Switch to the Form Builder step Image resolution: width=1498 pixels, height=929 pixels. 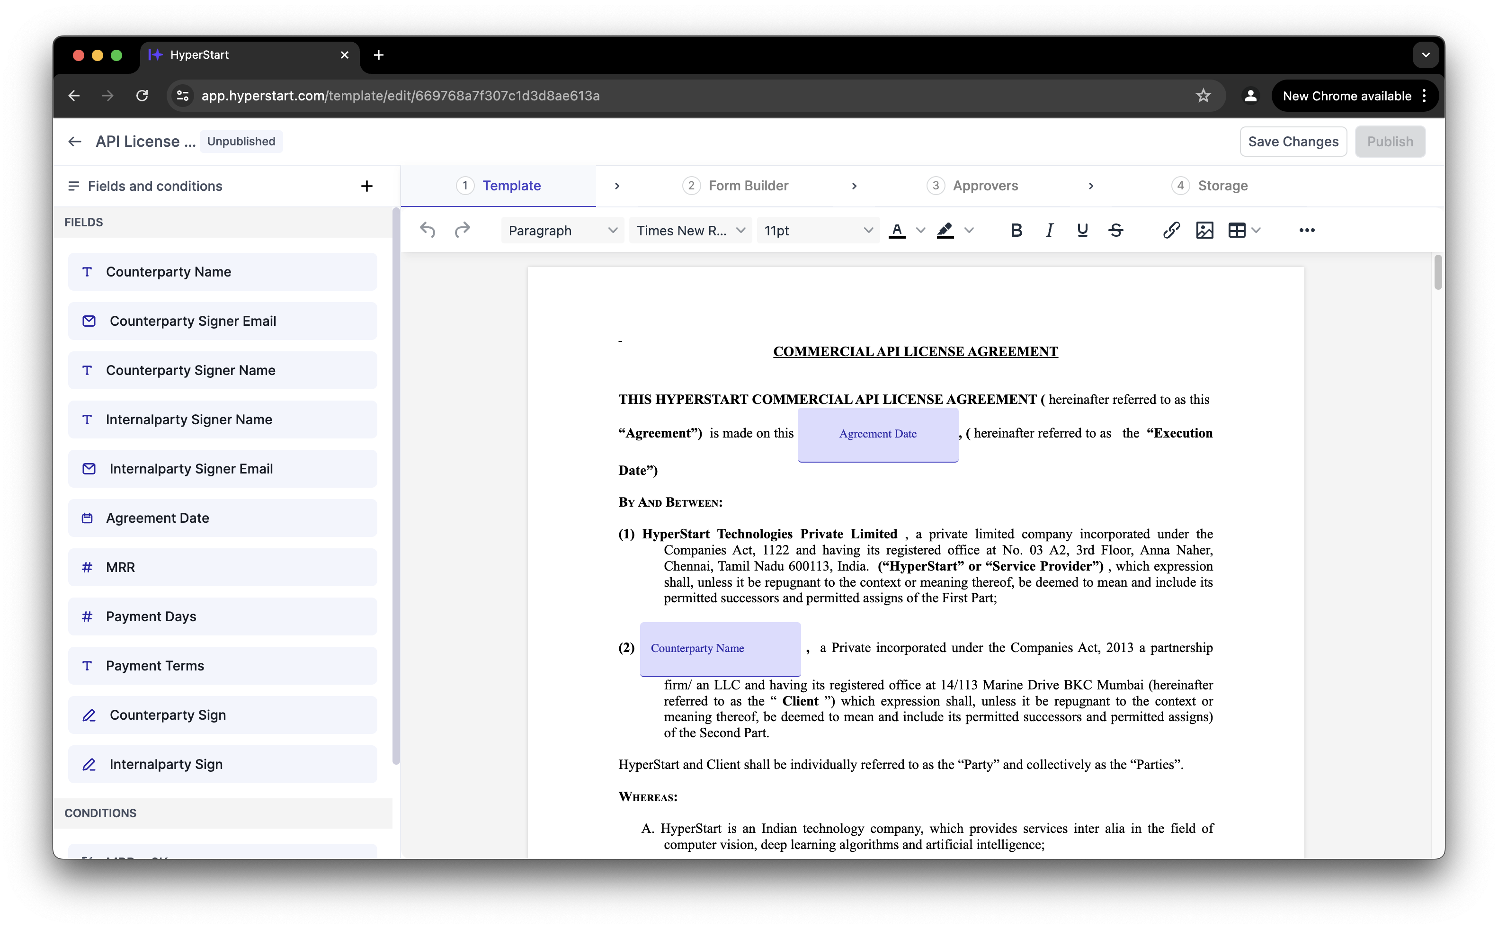tap(748, 186)
